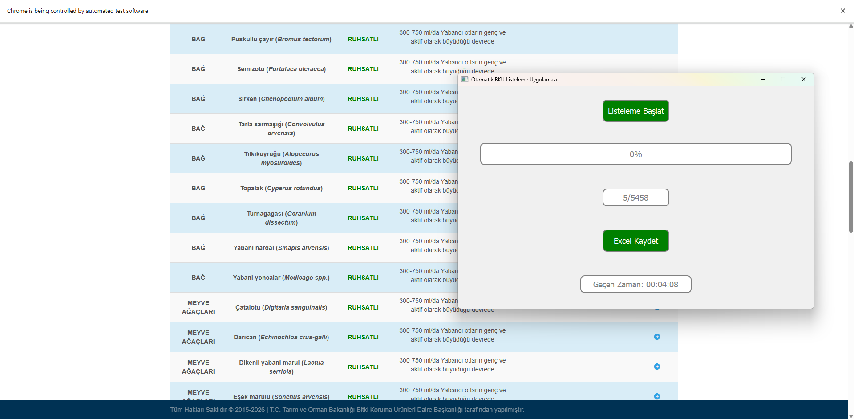Select RUHSATLI status in Püsküllü çayır row
This screenshot has height=419, width=854.
tap(363, 39)
